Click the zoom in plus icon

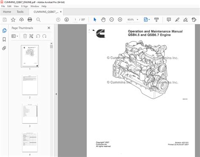(120, 19)
